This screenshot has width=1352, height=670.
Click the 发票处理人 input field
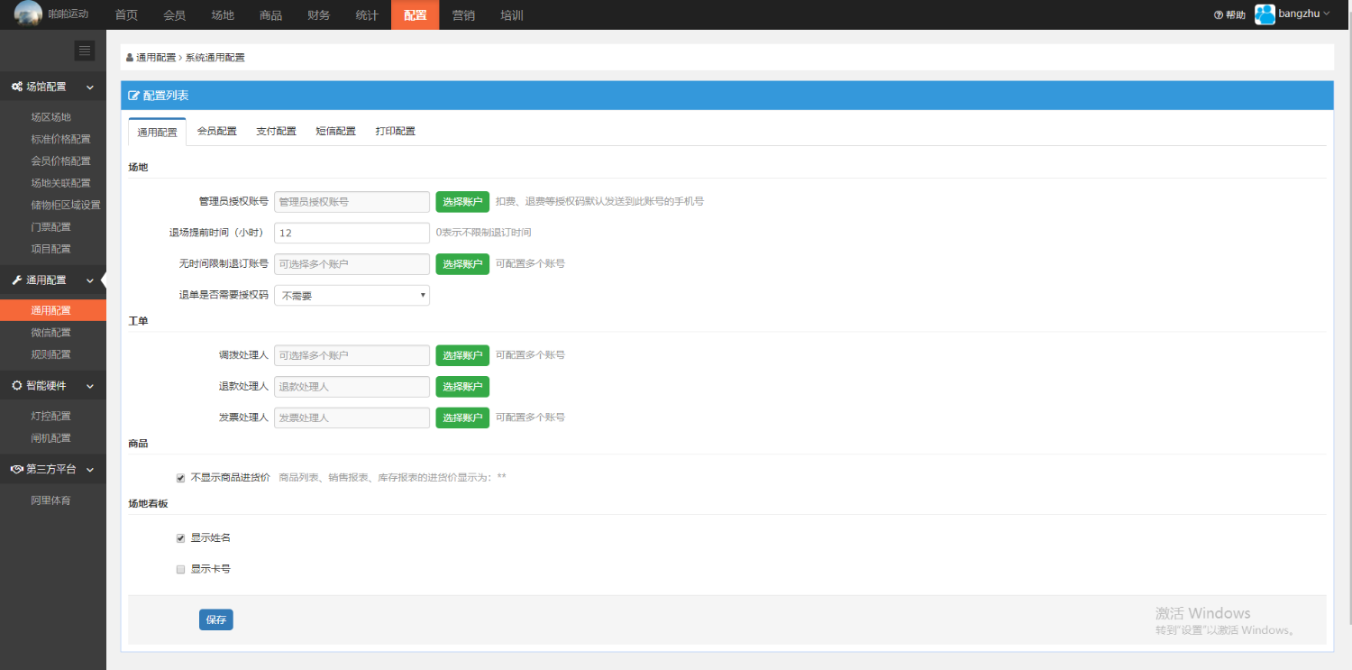pos(352,418)
